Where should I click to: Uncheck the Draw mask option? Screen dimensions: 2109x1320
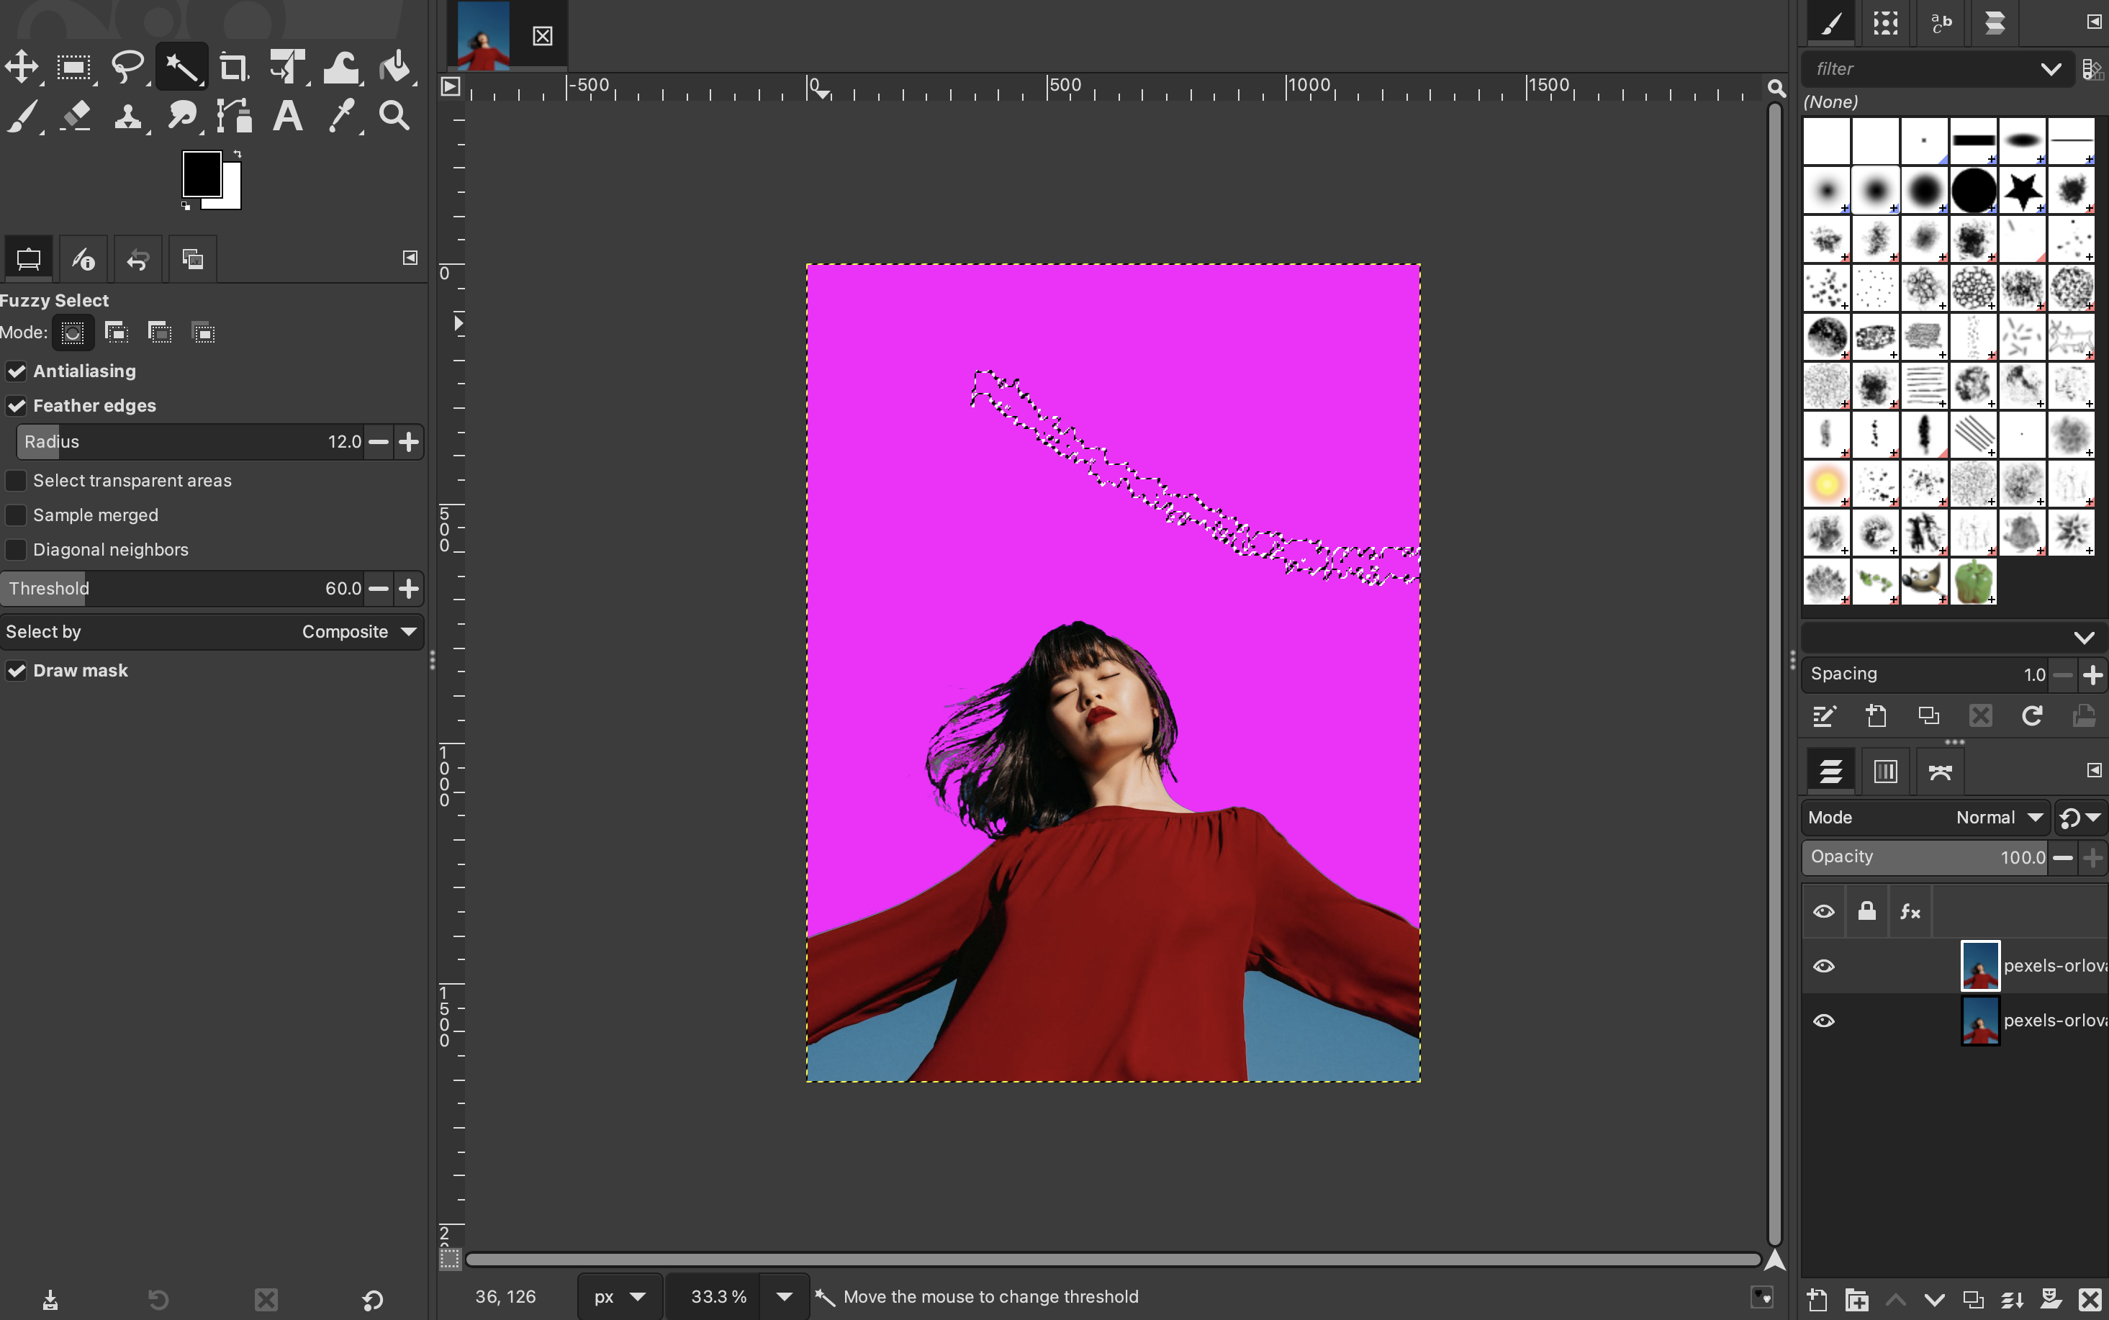[x=17, y=671]
